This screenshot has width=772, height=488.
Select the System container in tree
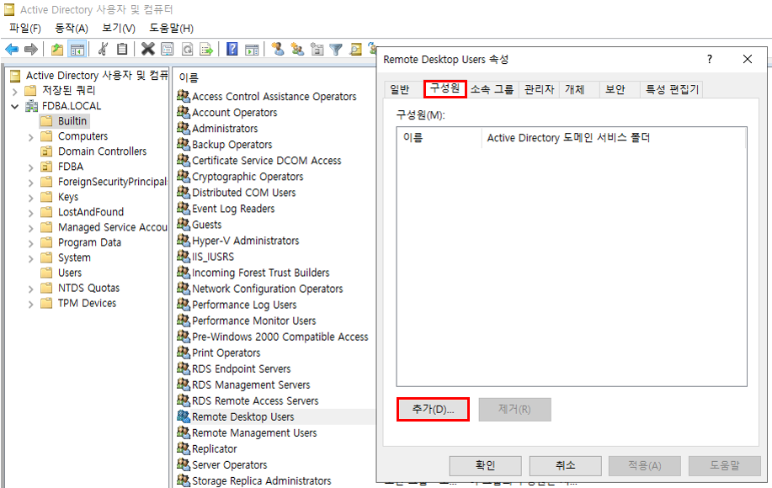pyautogui.click(x=74, y=257)
